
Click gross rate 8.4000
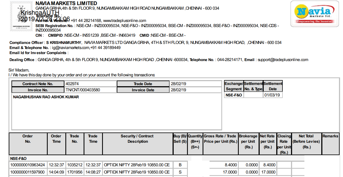coord(231,165)
